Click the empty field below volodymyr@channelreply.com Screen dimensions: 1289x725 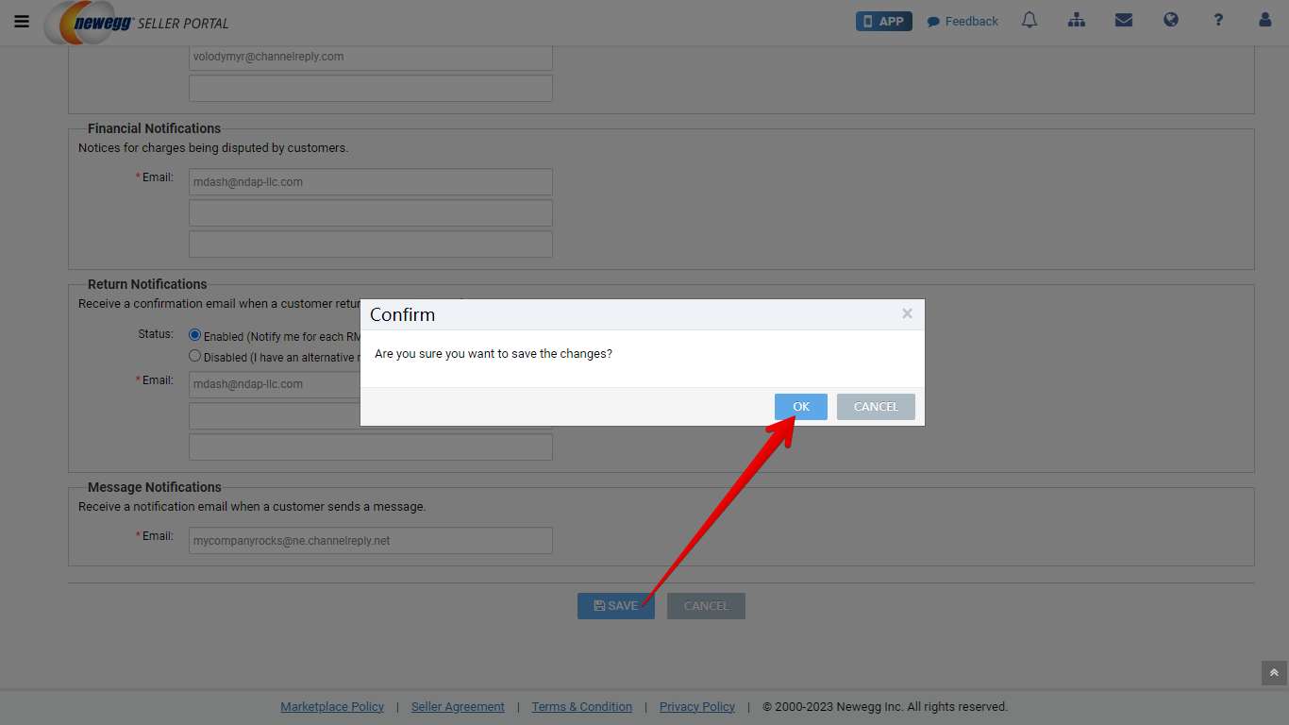click(371, 89)
